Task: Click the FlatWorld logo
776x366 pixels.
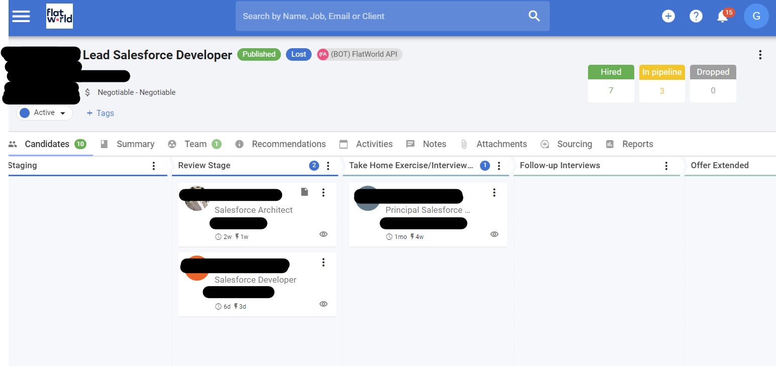Action: coord(59,16)
